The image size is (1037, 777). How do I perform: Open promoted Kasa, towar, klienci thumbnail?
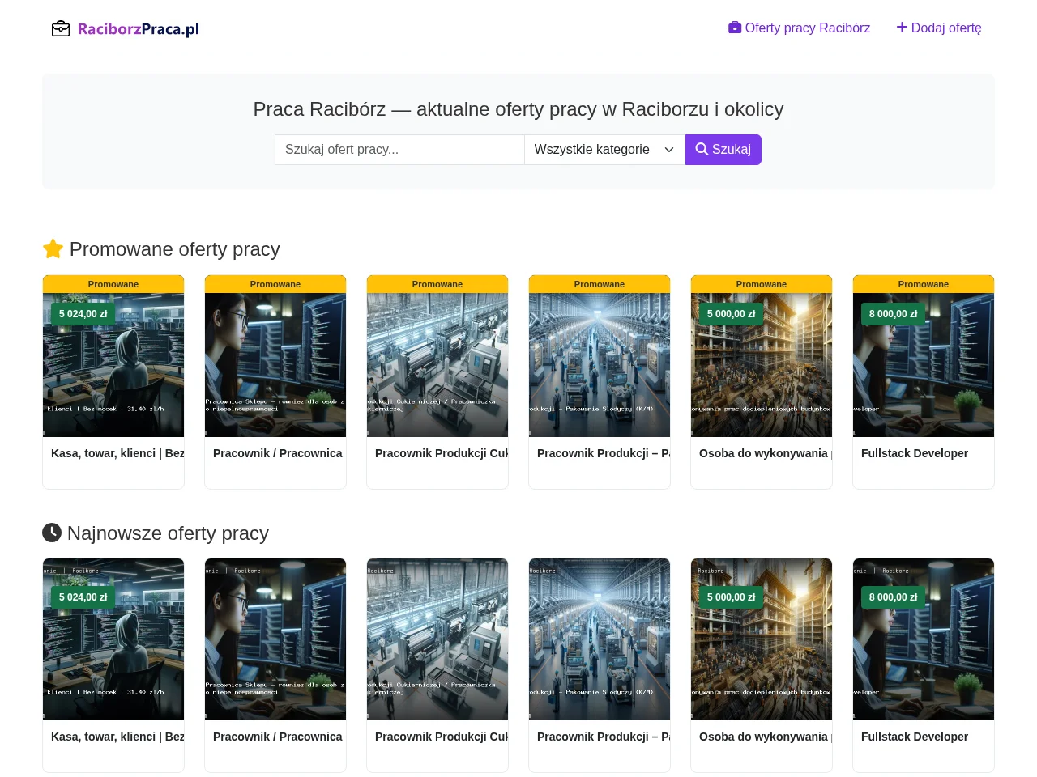[x=113, y=365]
